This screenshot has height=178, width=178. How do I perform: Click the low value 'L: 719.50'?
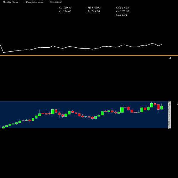tap(94, 11)
